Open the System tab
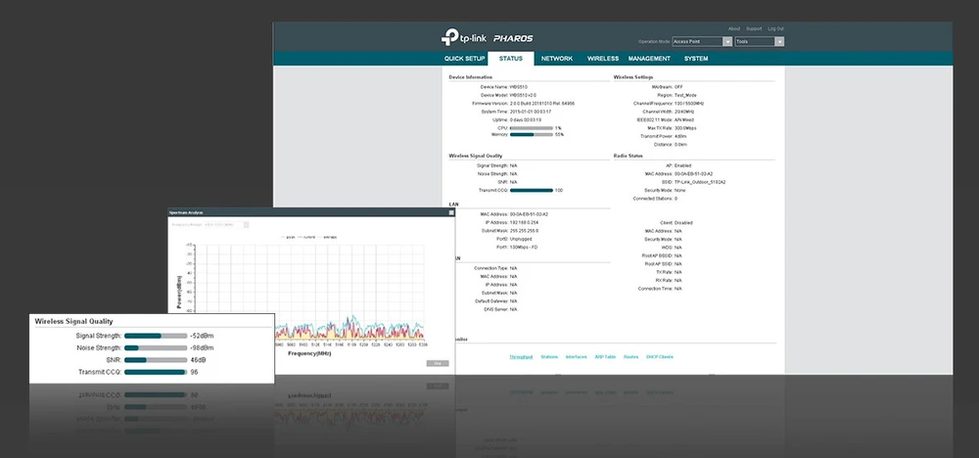The height and width of the screenshot is (458, 979). (696, 59)
